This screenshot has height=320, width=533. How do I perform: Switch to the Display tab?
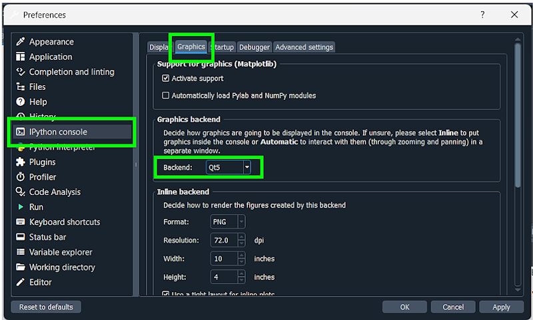(159, 47)
